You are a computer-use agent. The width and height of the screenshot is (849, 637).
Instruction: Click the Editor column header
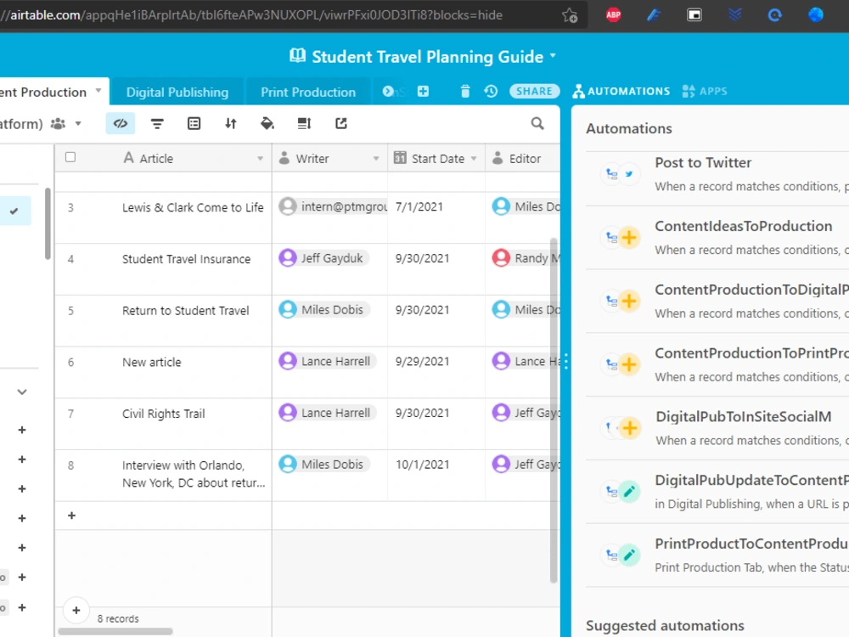tap(522, 159)
